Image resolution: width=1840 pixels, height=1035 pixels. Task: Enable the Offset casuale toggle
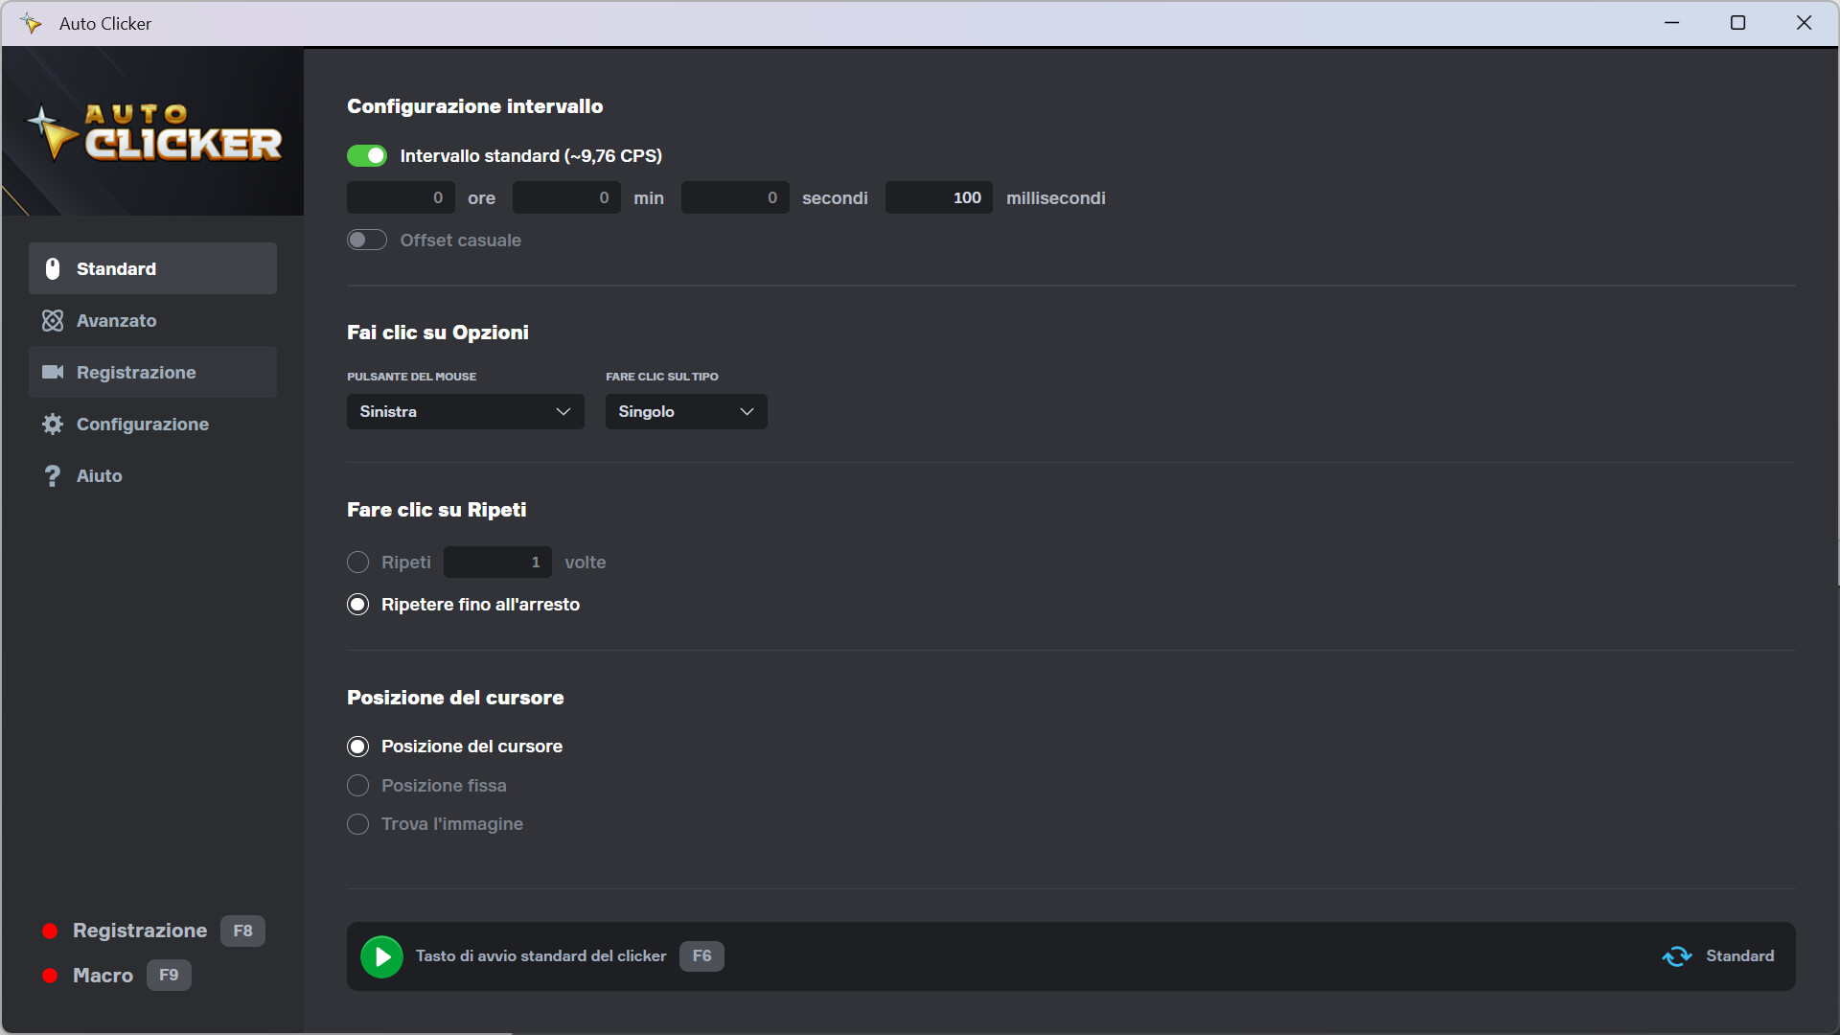tap(367, 240)
